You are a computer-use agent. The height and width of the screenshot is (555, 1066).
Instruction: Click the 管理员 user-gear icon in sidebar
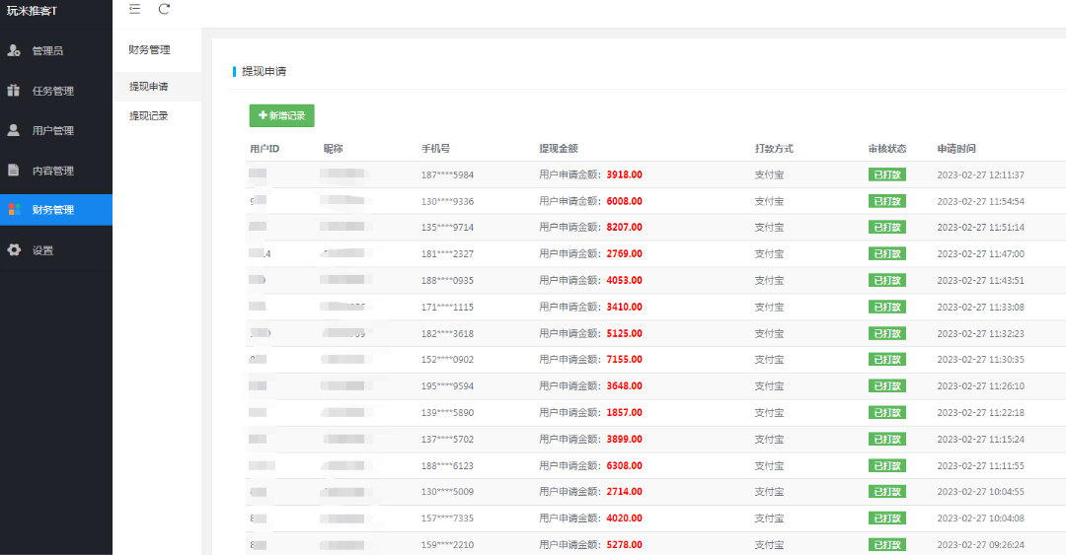click(14, 50)
